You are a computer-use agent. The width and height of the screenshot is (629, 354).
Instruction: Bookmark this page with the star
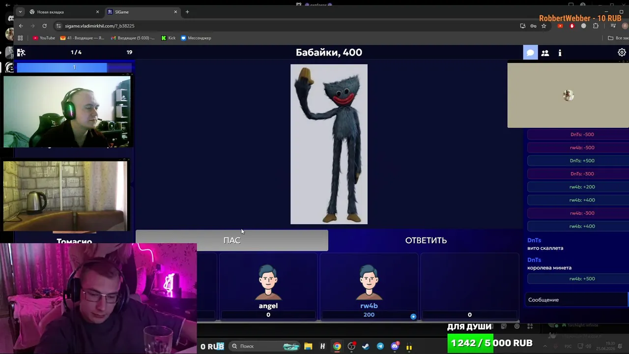[x=543, y=26]
